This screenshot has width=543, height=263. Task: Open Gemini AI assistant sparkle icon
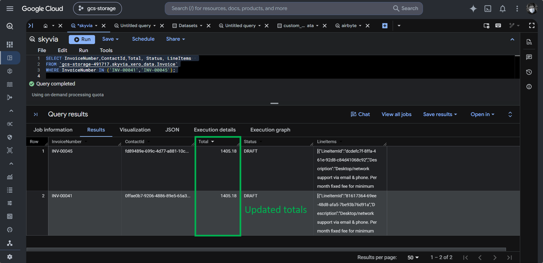(473, 9)
